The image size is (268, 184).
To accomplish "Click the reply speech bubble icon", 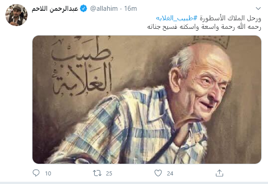I will 36,173.
